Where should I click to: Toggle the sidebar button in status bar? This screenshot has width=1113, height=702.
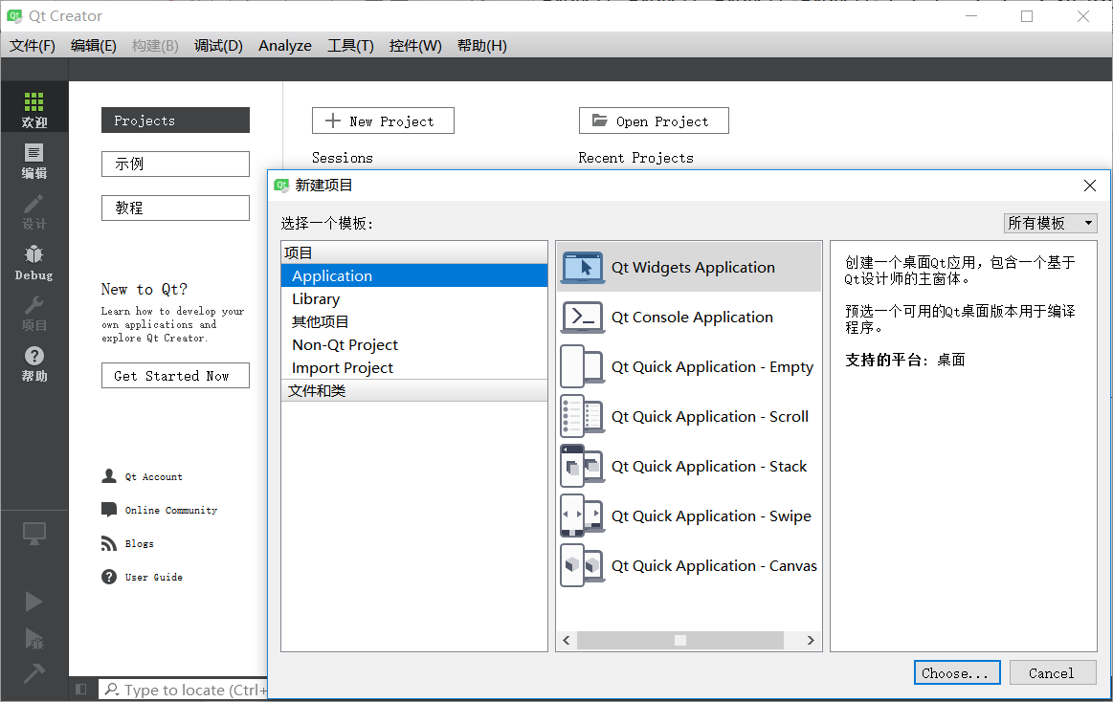(81, 689)
